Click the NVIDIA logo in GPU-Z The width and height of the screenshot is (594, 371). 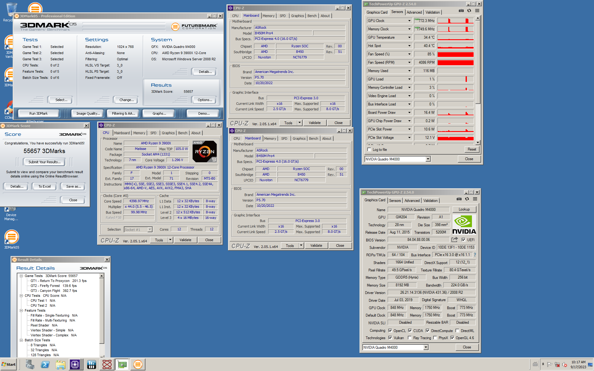pos(464,225)
